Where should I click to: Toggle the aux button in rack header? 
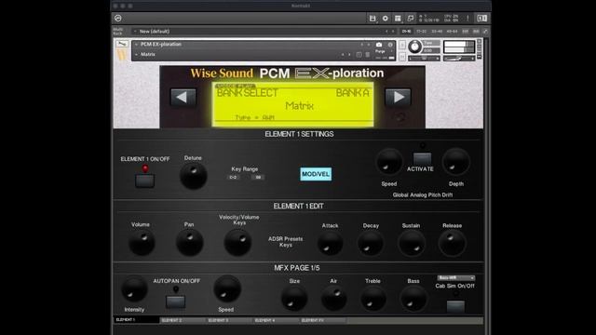coord(476,31)
